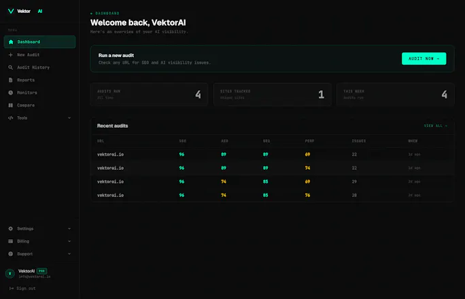Click the Vektor AI logo

(25, 12)
